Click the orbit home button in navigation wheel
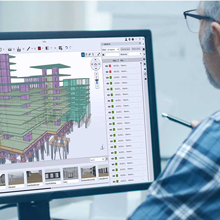This screenshot has height=220, width=220. tap(96, 64)
